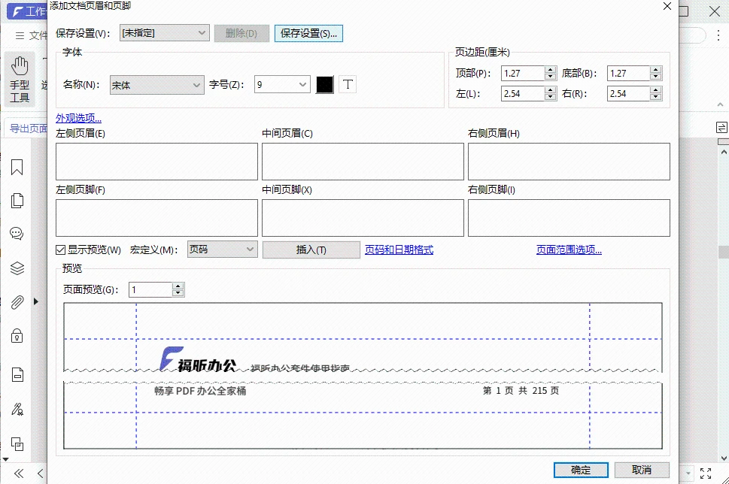This screenshot has height=484, width=729.
Task: Open the Layers panel icon
Action: (x=17, y=268)
